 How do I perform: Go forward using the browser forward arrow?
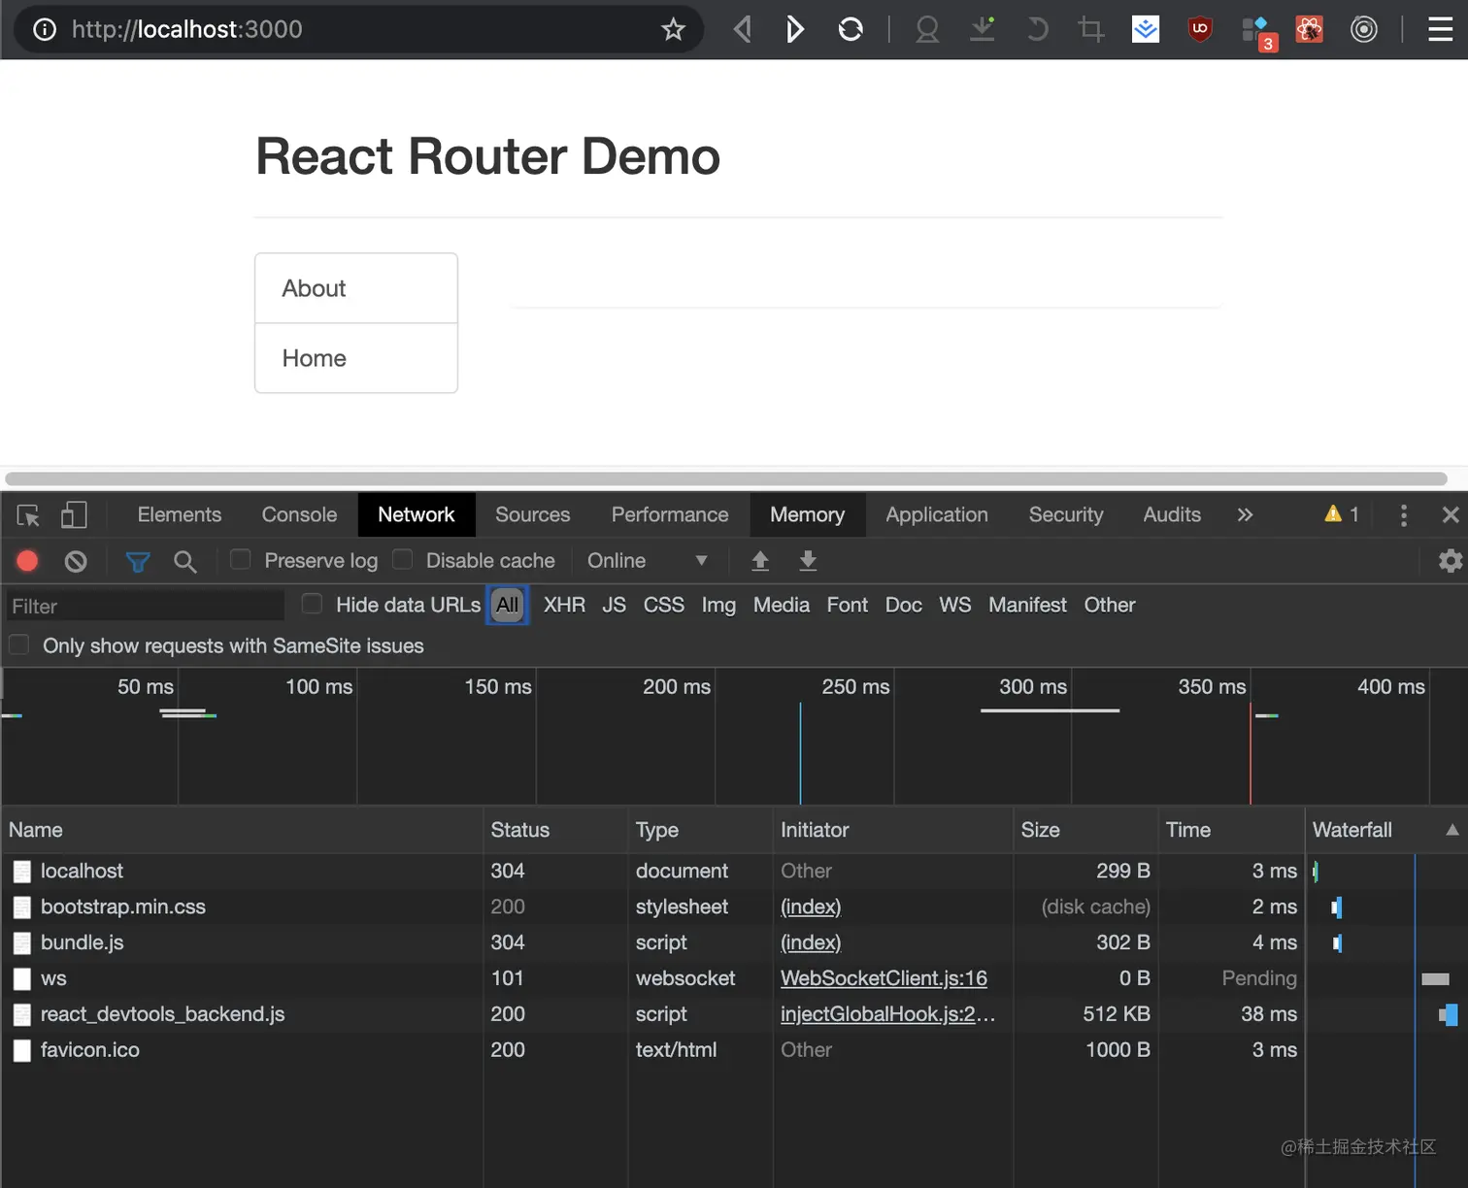(x=794, y=29)
